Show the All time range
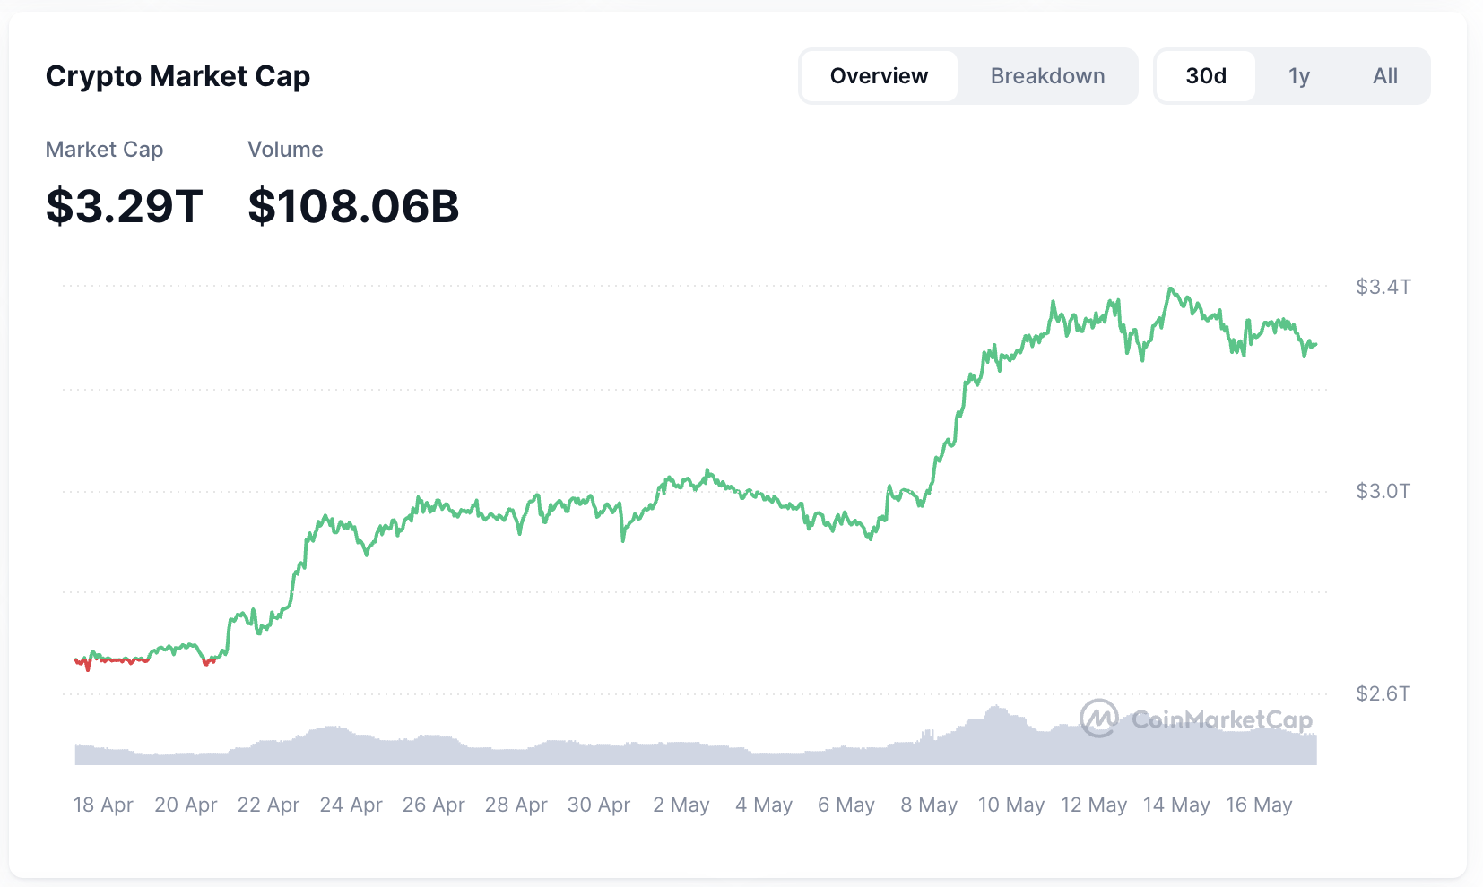 [x=1384, y=76]
